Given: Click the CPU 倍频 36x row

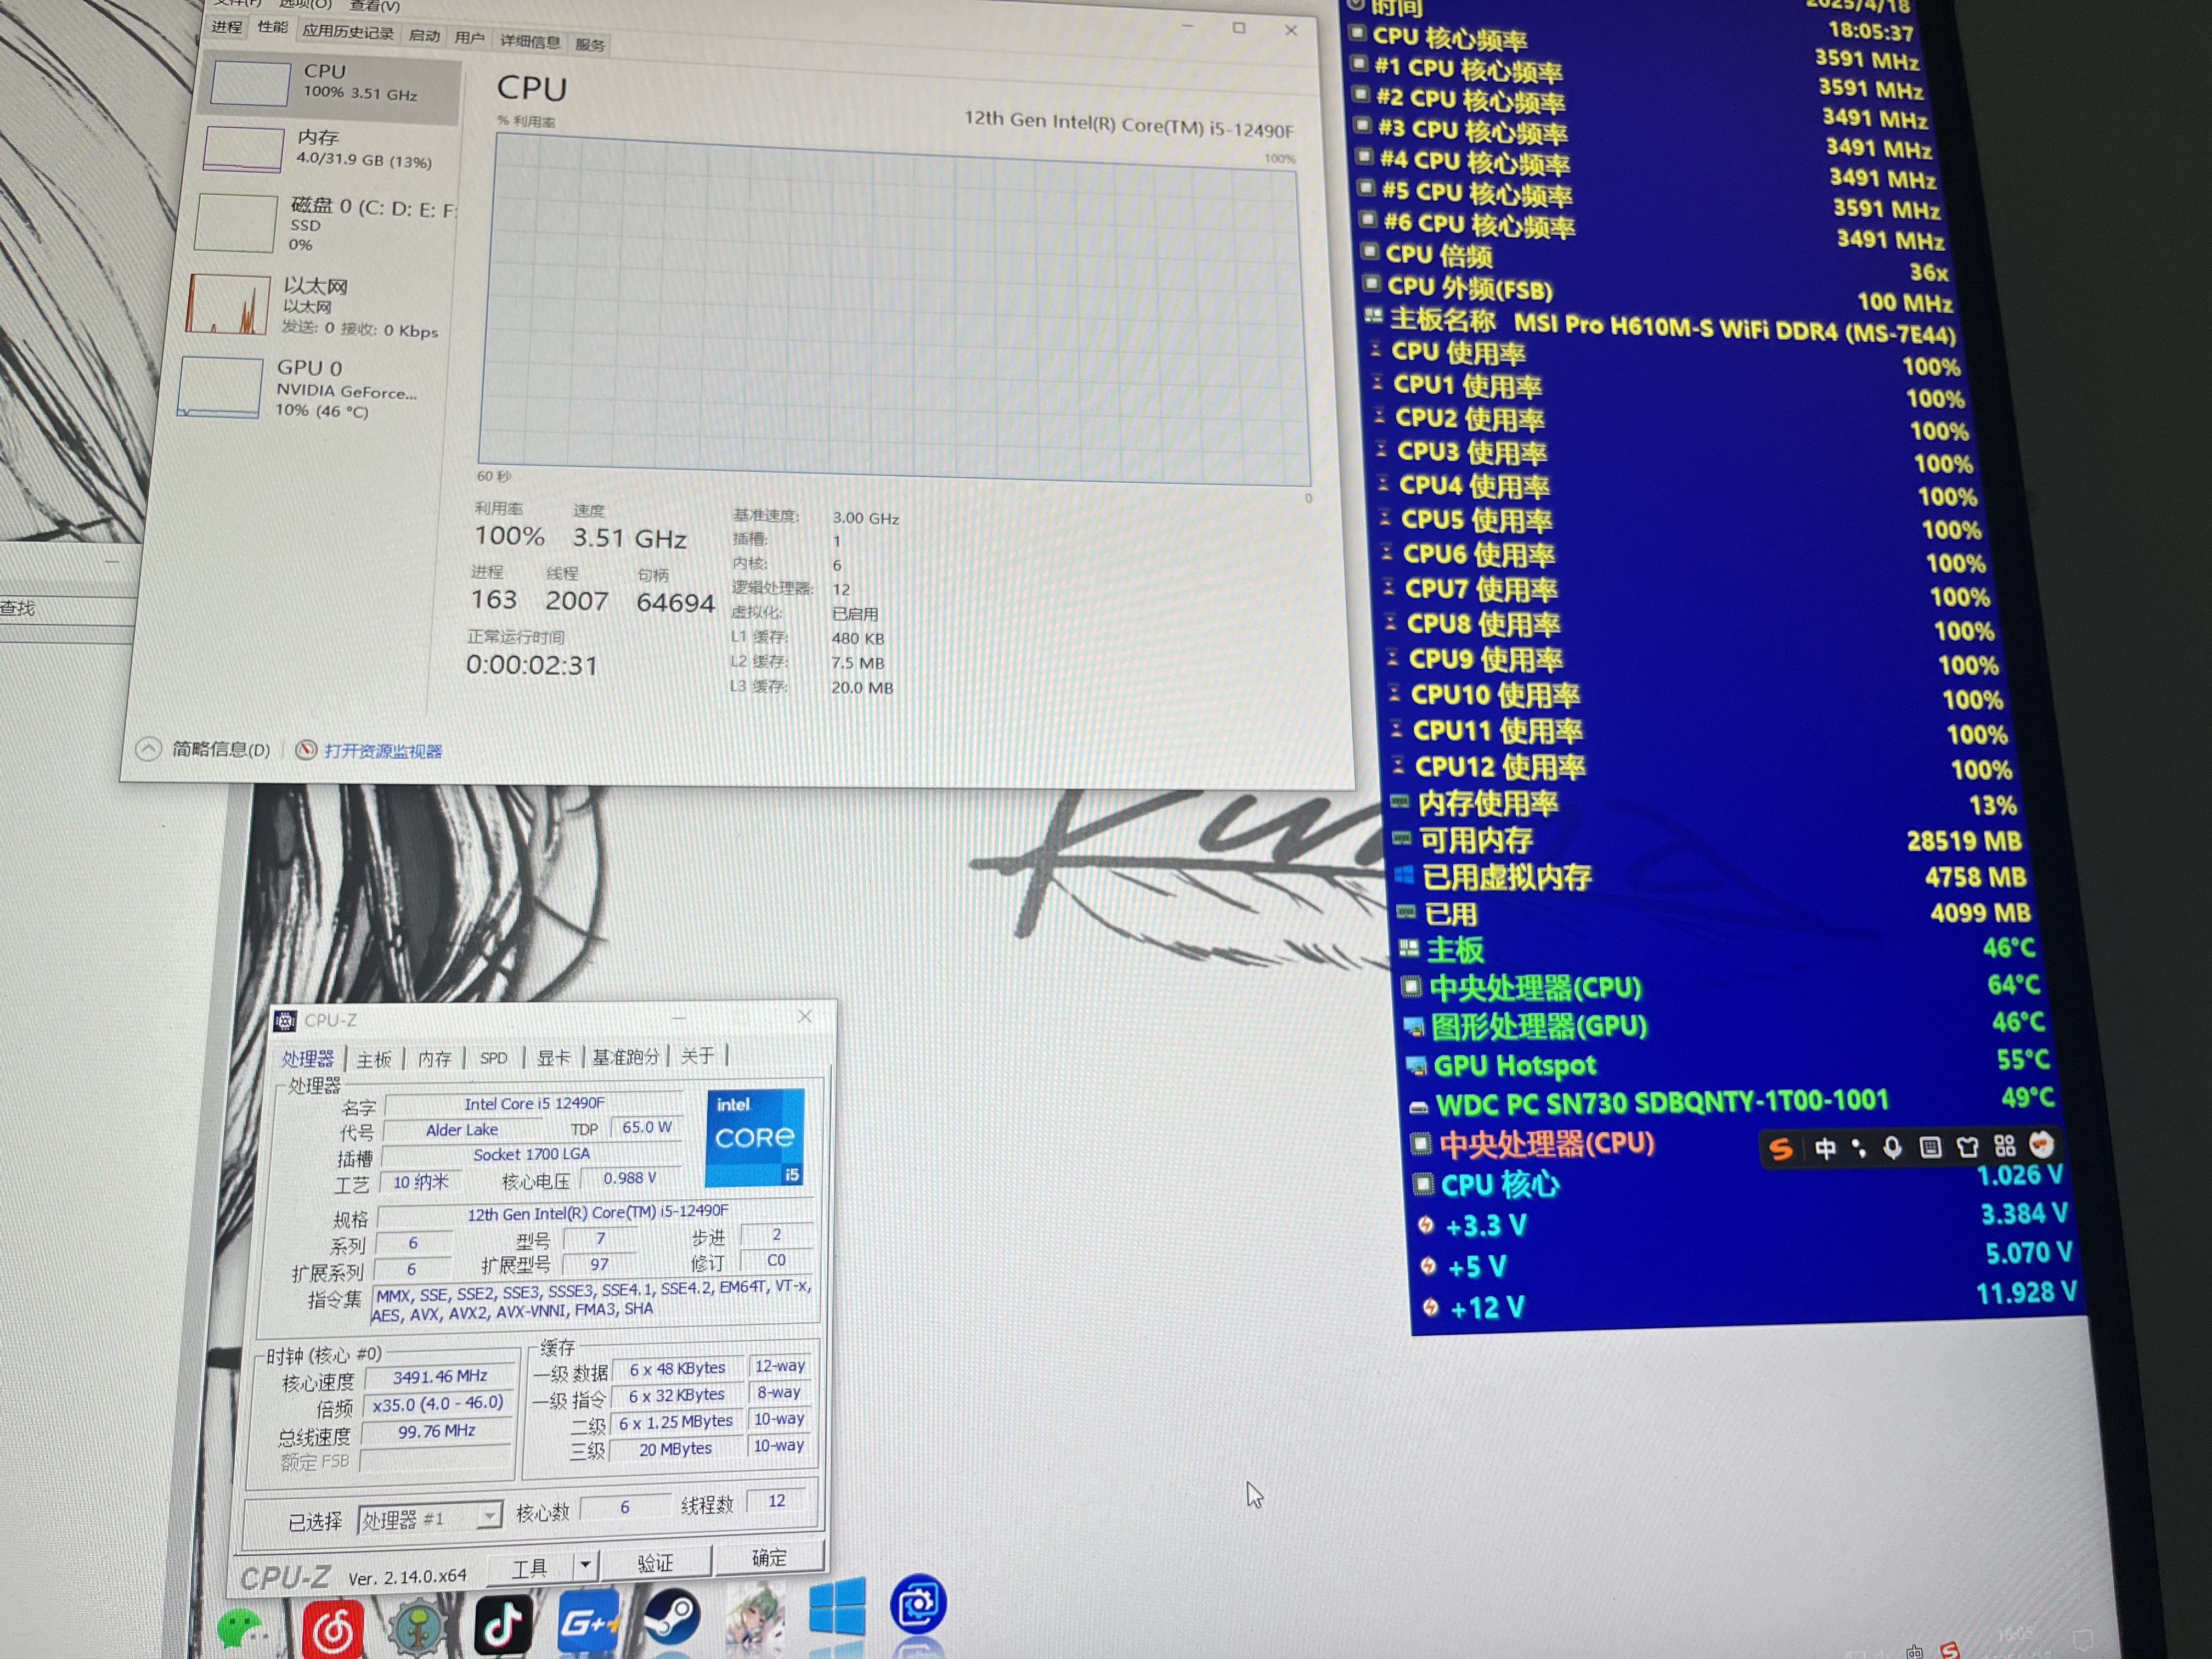Looking at the screenshot, I should [1655, 263].
